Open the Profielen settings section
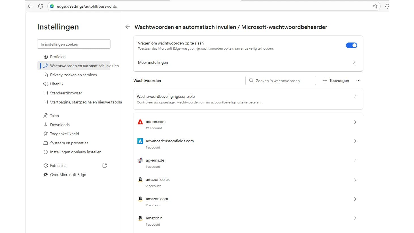Viewport: 414px width, 233px height. point(74,57)
